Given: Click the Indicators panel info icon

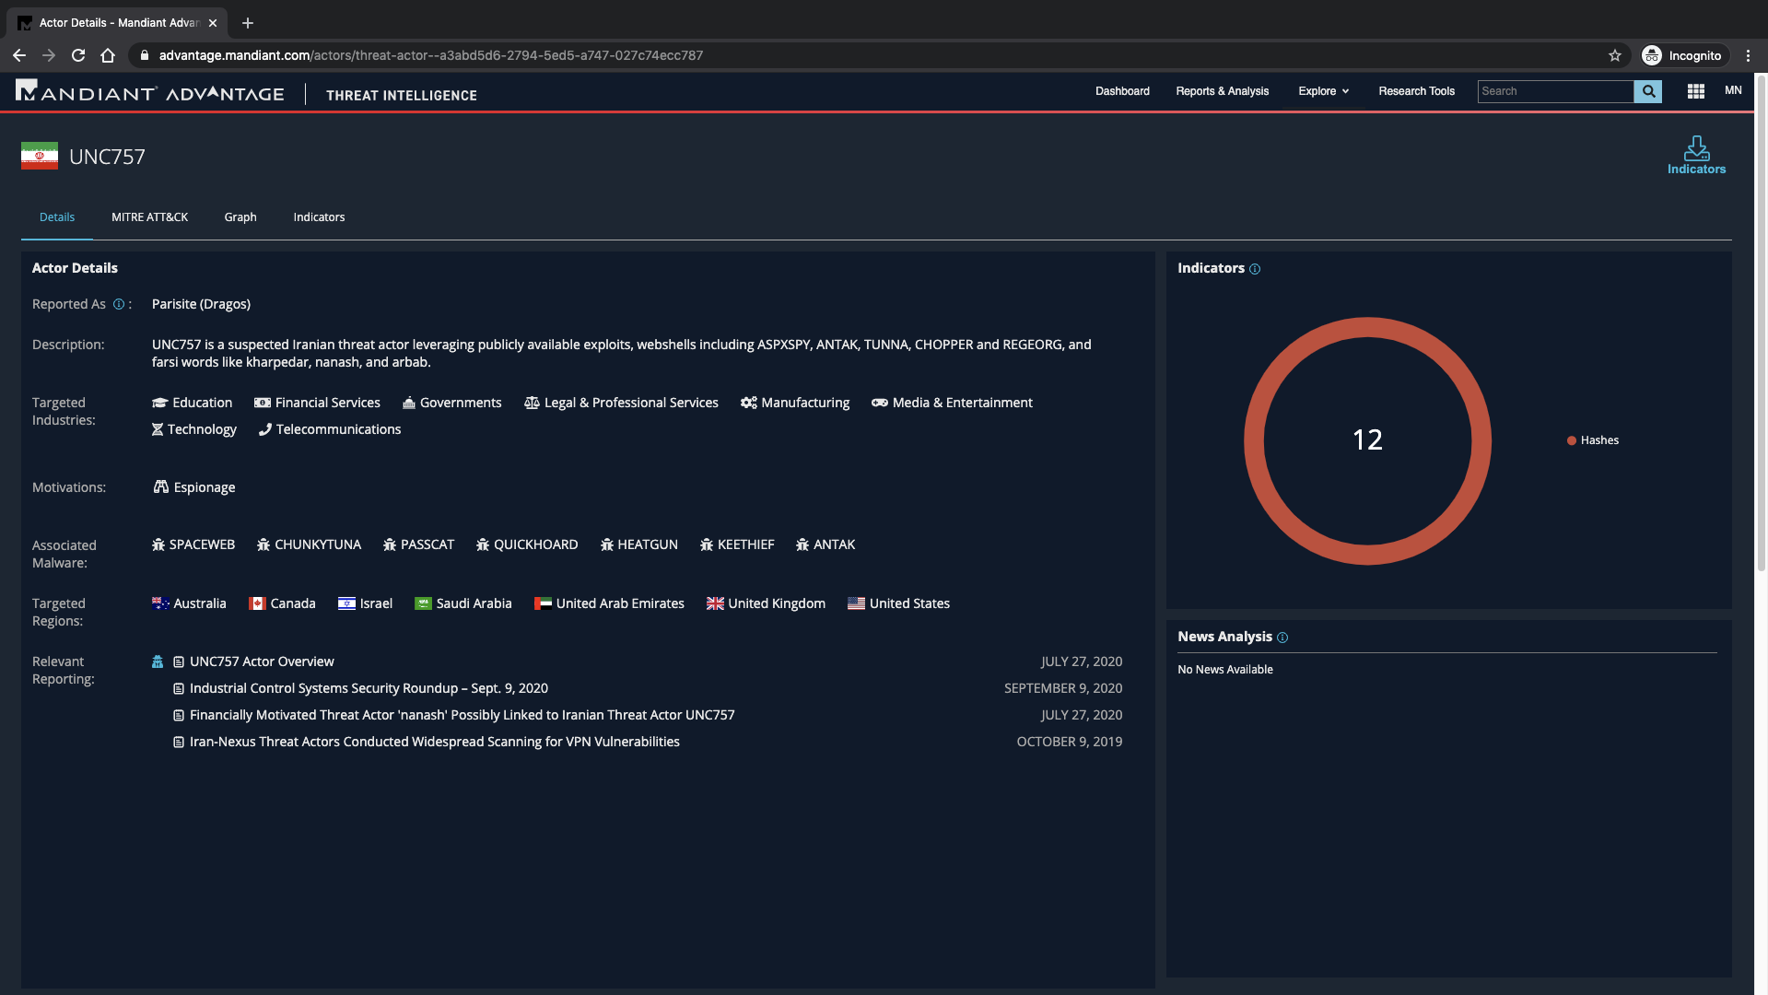Looking at the screenshot, I should [1254, 269].
